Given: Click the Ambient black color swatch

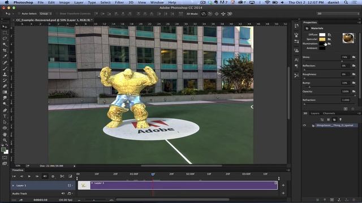Looking at the screenshot, I should 322,48.
